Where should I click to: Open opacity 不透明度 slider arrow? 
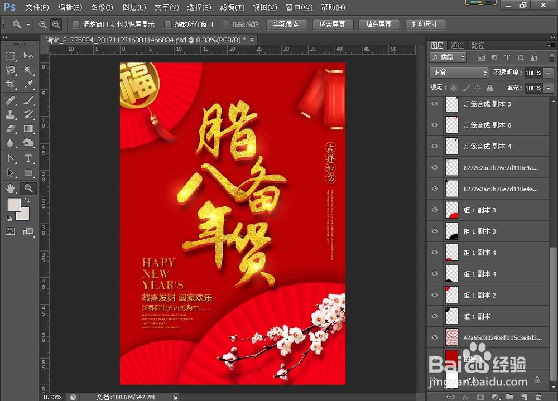tap(549, 73)
